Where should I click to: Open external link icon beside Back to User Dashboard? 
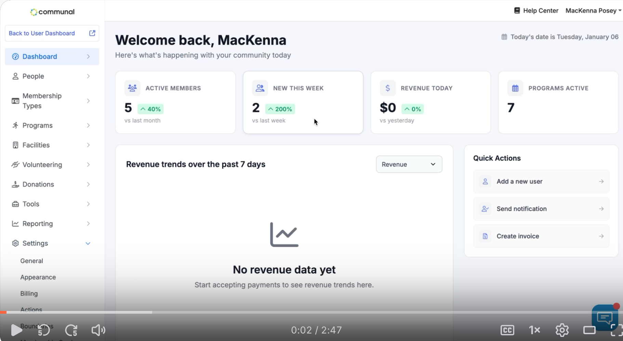point(92,33)
